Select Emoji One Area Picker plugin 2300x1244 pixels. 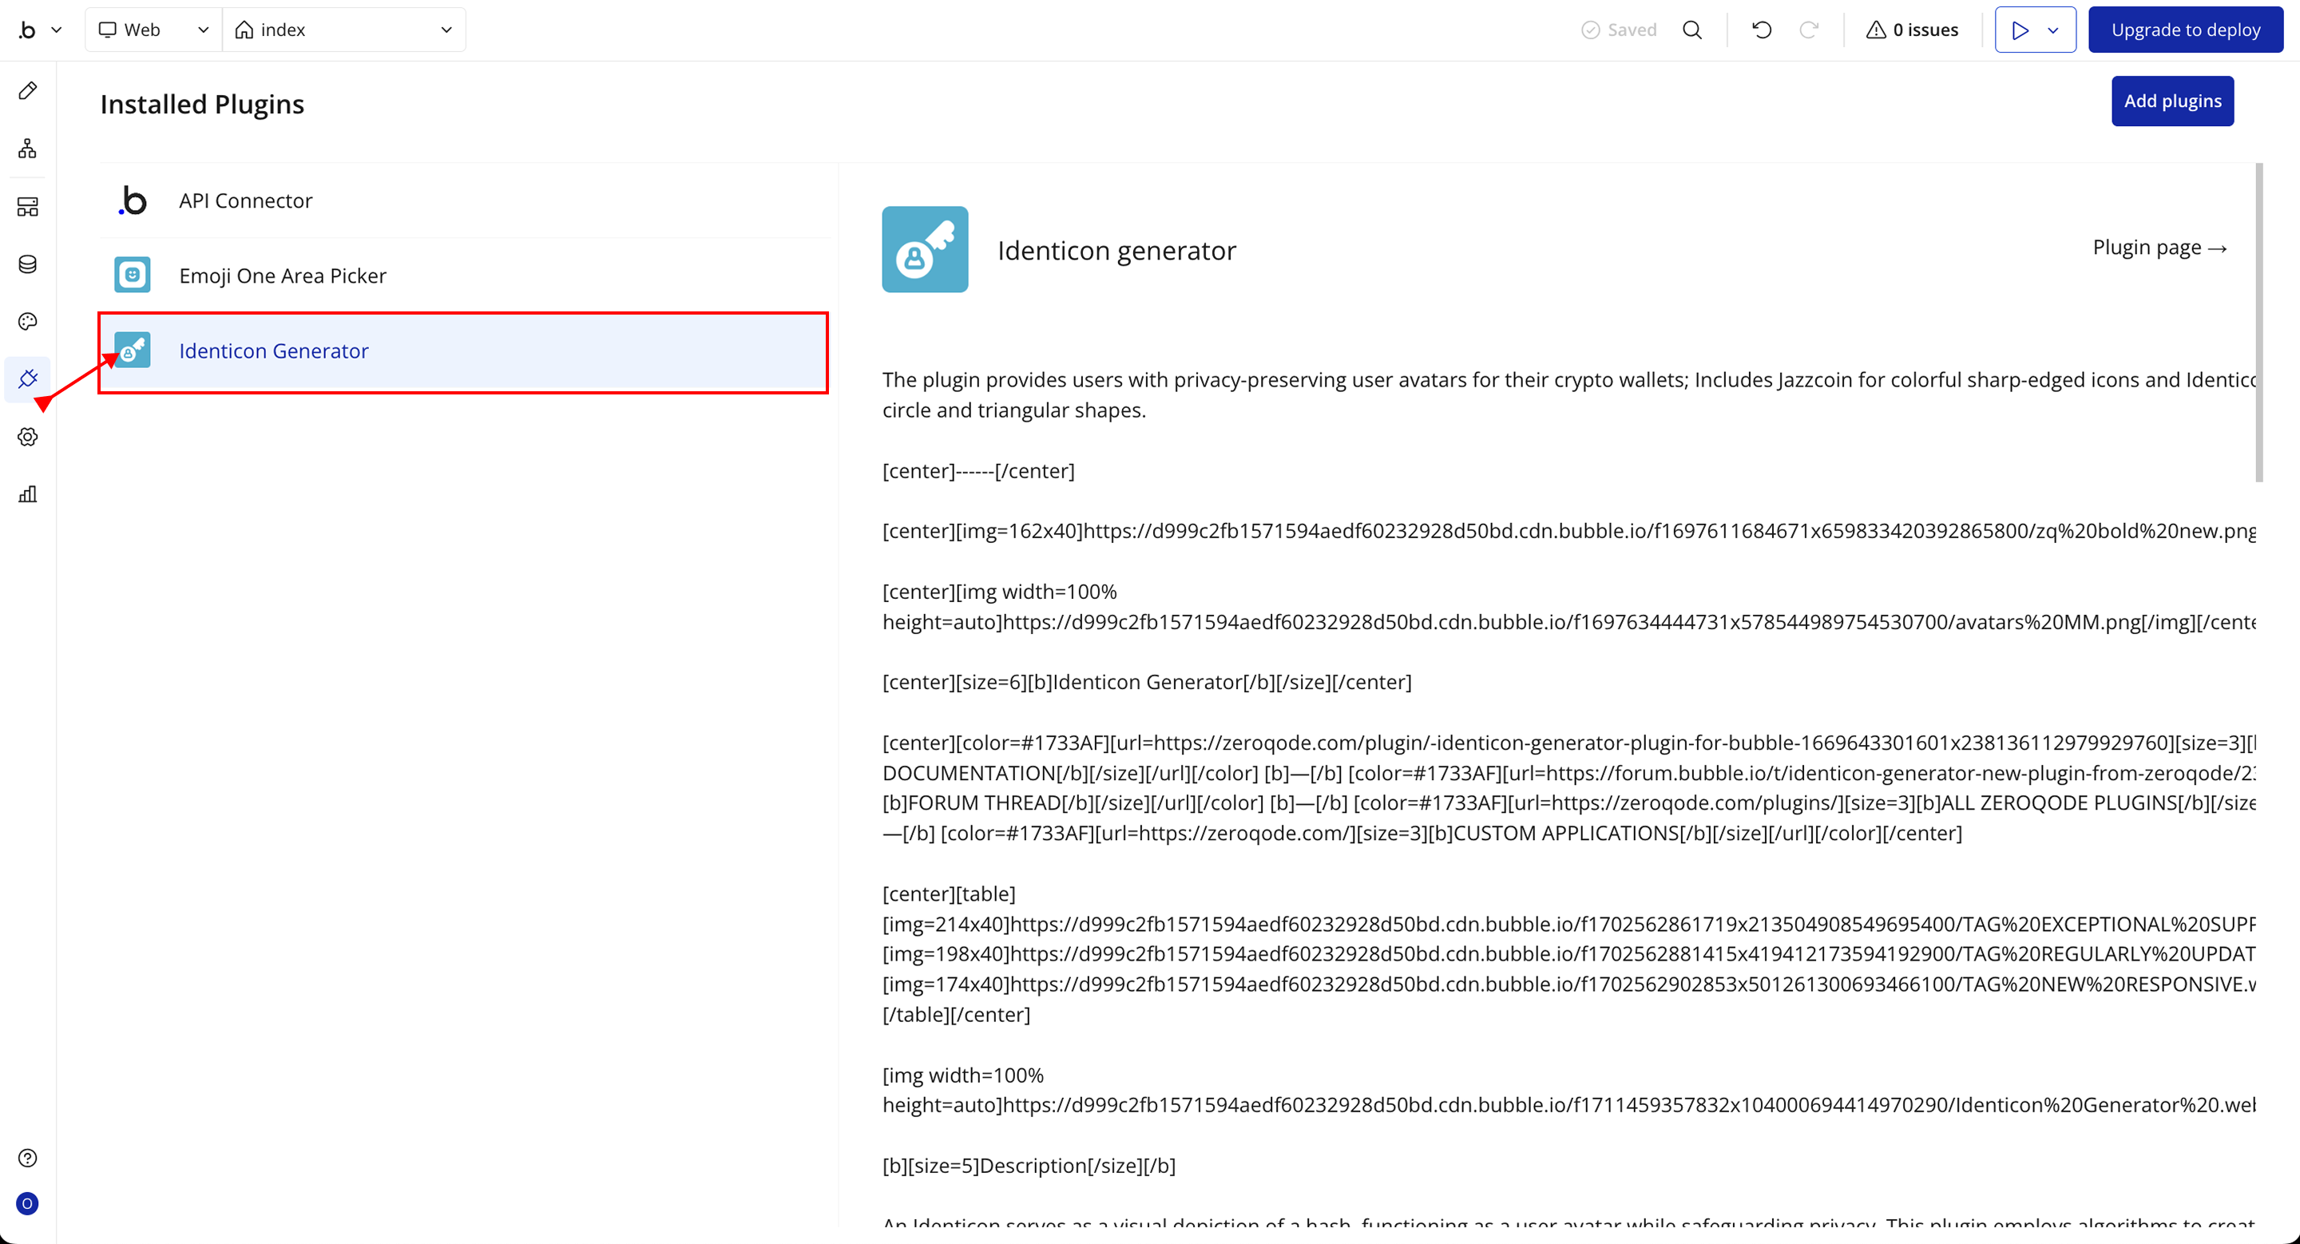click(x=282, y=275)
